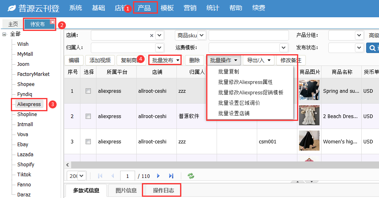Open the 统计 top menu
The width and height of the screenshot is (379, 198).
tap(213, 8)
